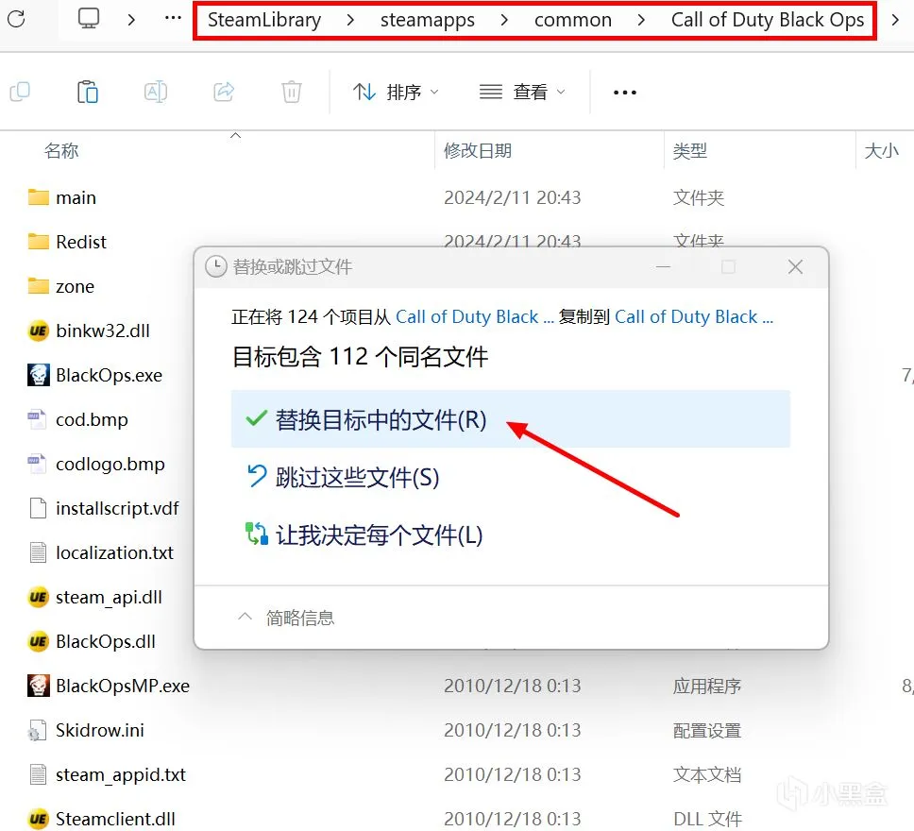This screenshot has height=831, width=914.
Task: Click the BlackOpsMP.exe file name
Action: (123, 686)
